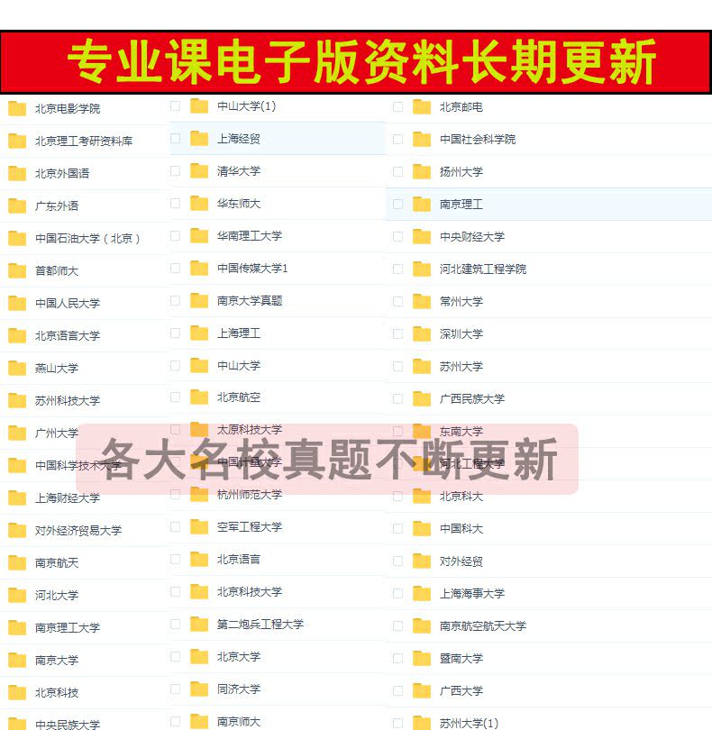Select the 中央财经大学 folder icon
Viewport: 712px width, 730px height.
click(x=422, y=236)
